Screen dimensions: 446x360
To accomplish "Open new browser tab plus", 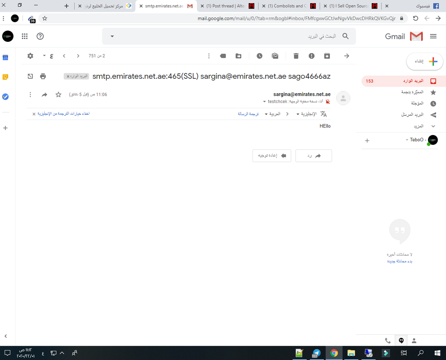I will tap(67, 6).
